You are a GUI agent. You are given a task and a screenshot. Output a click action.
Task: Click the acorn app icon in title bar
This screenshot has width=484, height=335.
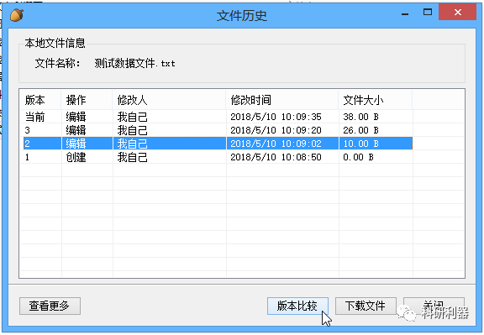coord(17,15)
